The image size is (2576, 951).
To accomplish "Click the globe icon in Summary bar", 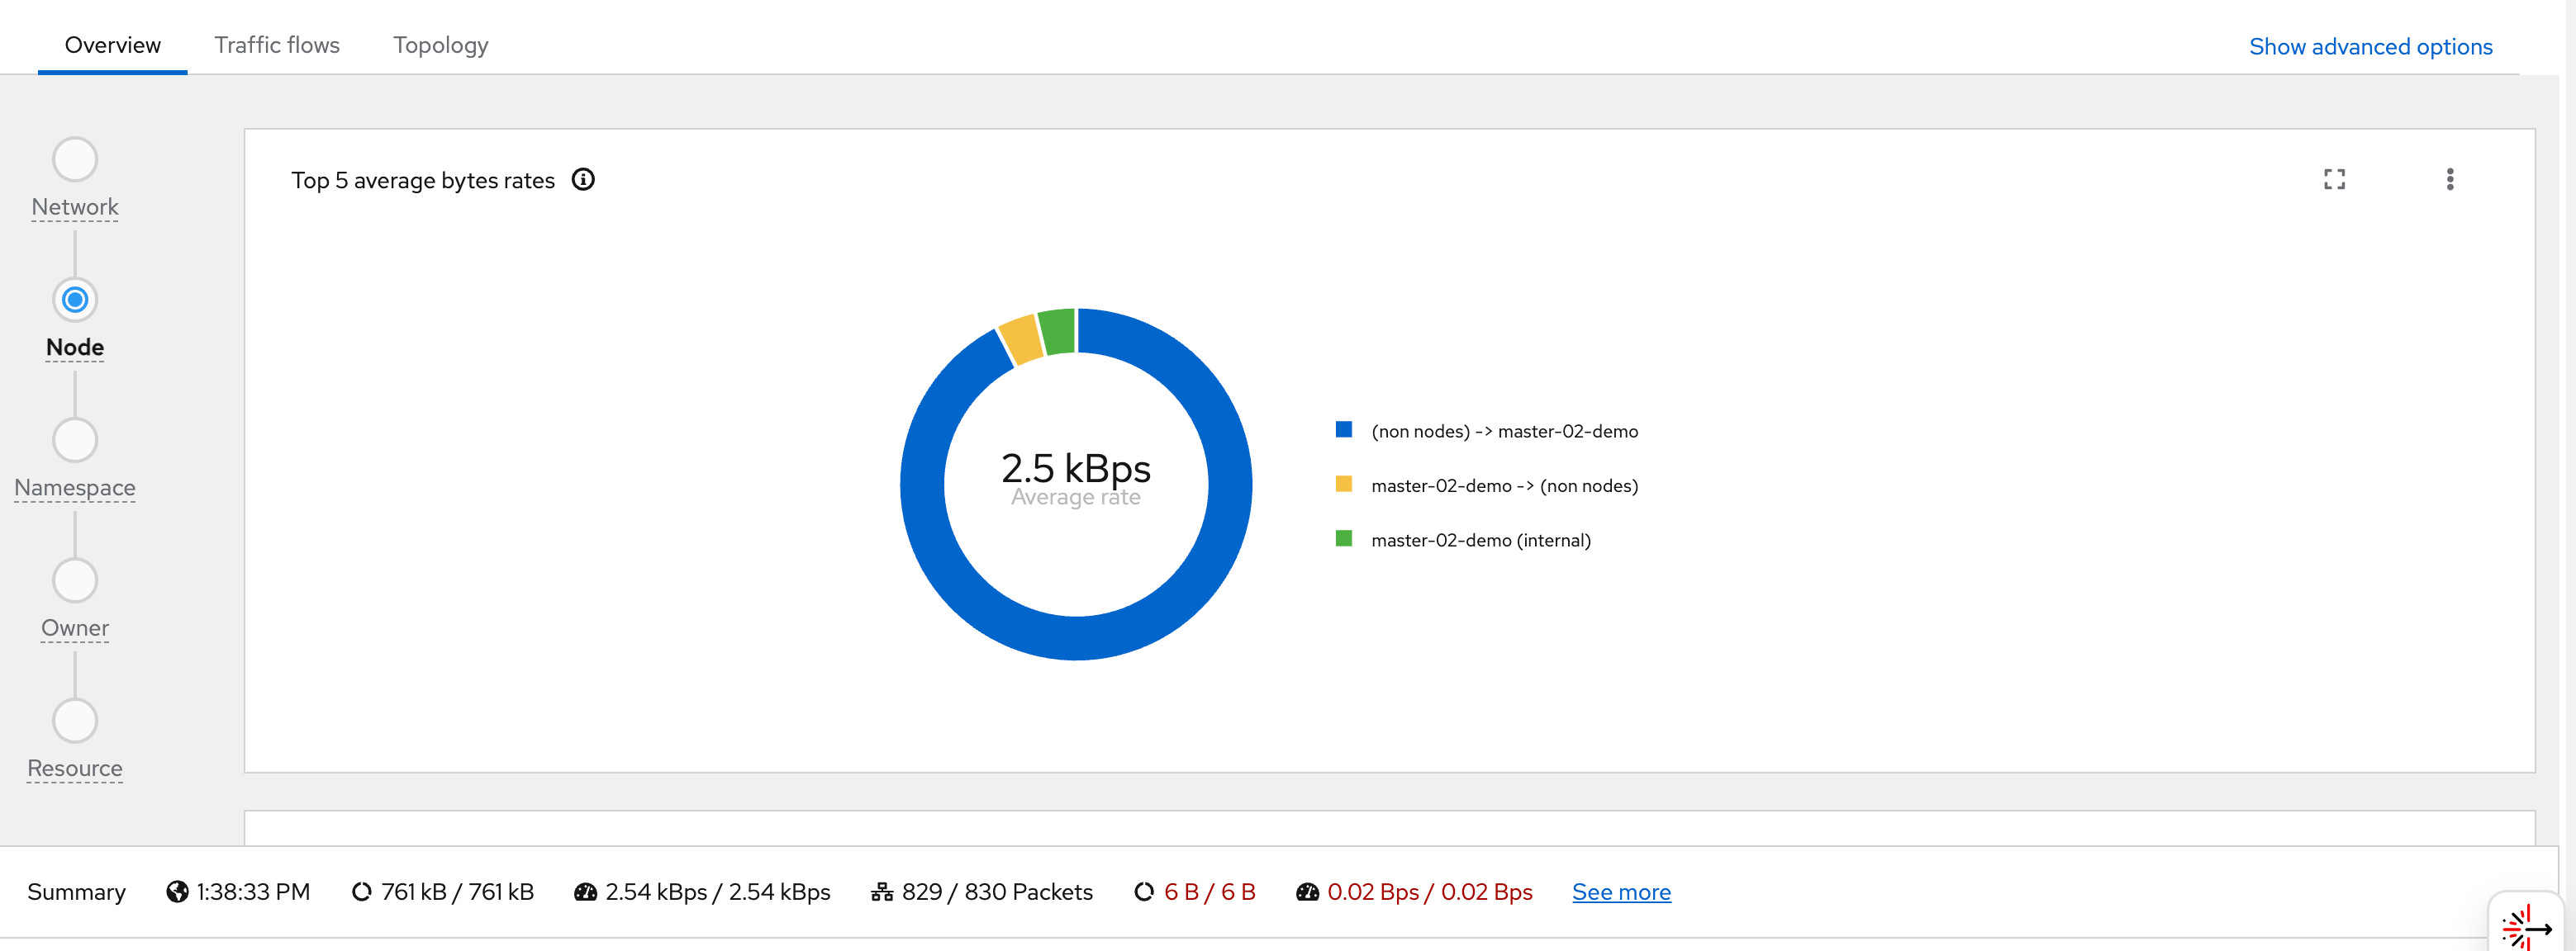I will pos(177,891).
